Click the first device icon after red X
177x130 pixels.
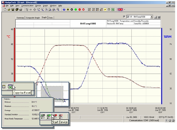pyautogui.click(x=89, y=9)
